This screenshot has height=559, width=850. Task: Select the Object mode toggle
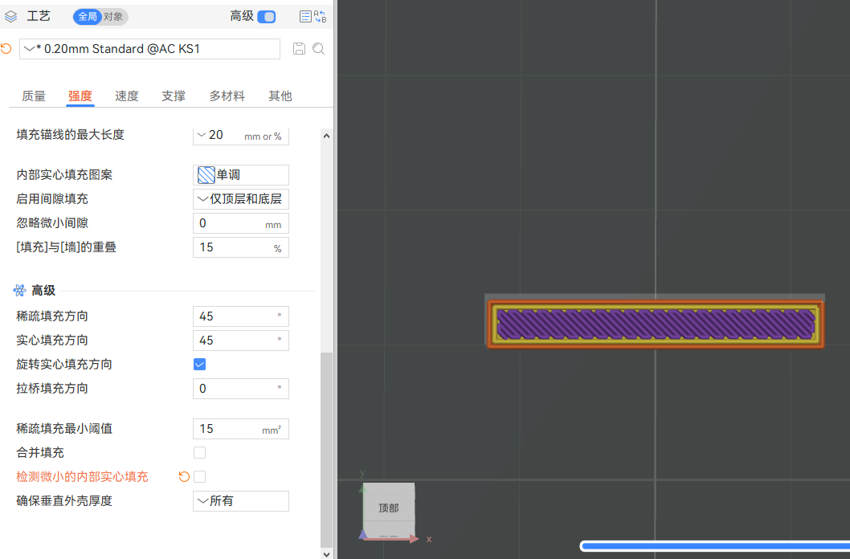pyautogui.click(x=113, y=17)
